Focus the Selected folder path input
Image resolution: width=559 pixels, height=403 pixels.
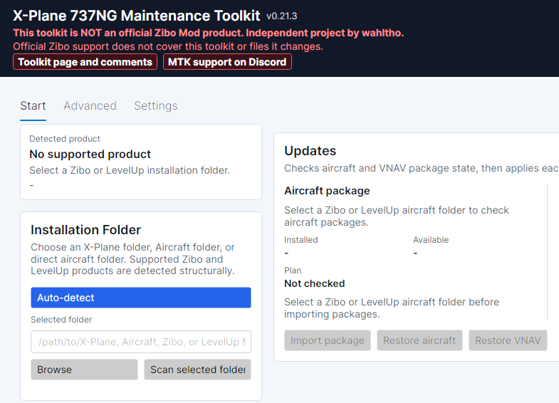pos(141,342)
